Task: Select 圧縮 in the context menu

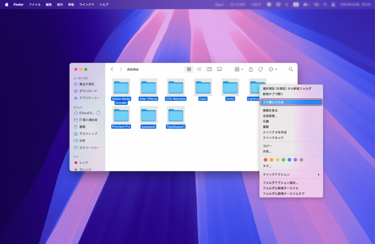Action: click(266, 121)
